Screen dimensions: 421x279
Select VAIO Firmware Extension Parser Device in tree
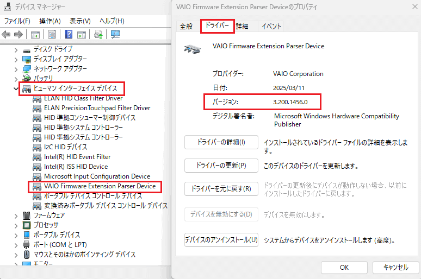[x=100, y=186]
